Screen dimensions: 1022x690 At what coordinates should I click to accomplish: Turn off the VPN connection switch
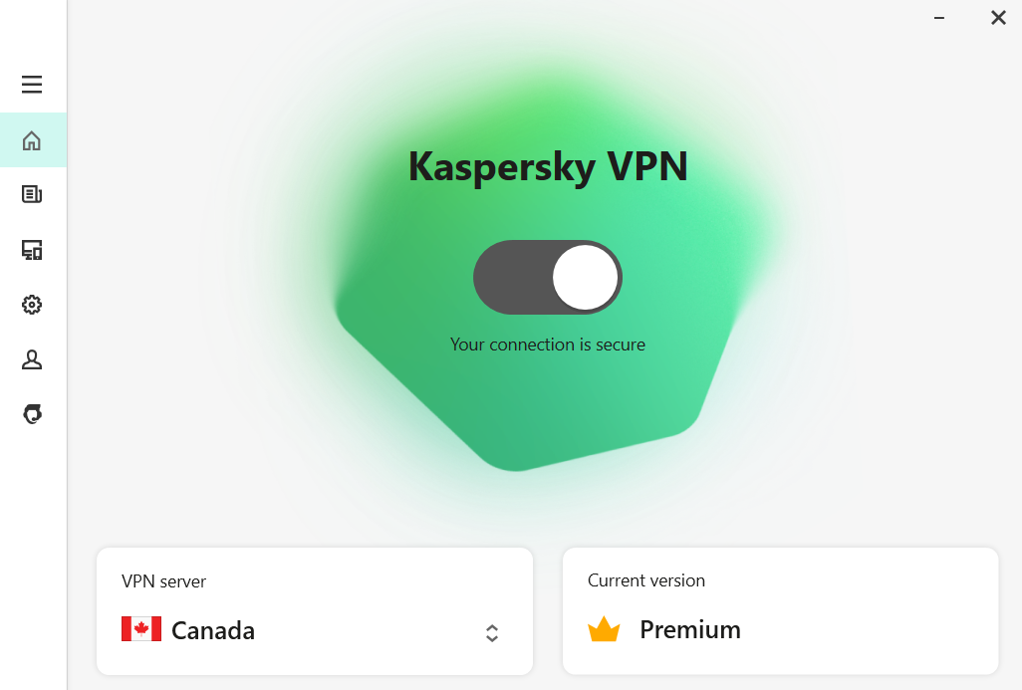point(548,277)
